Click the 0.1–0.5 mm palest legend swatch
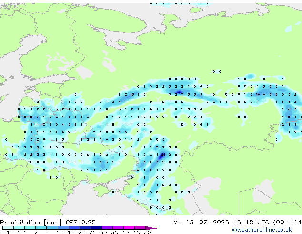 point(8,228)
